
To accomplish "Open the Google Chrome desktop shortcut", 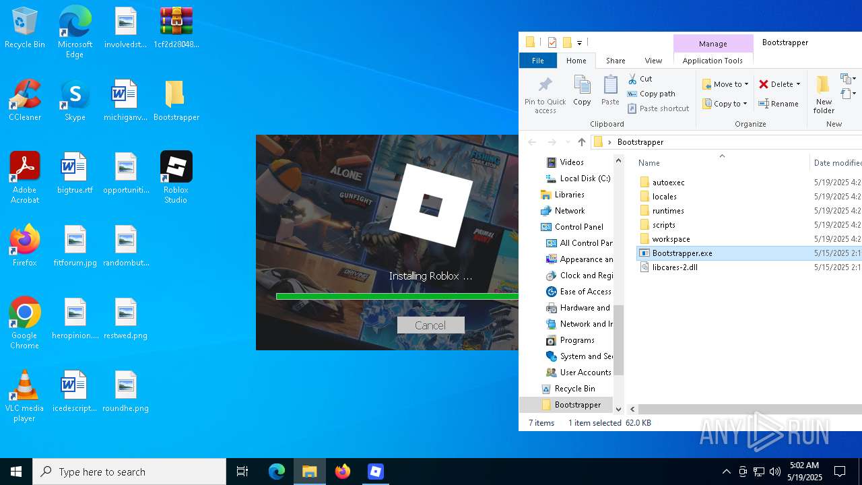I will tap(24, 323).
